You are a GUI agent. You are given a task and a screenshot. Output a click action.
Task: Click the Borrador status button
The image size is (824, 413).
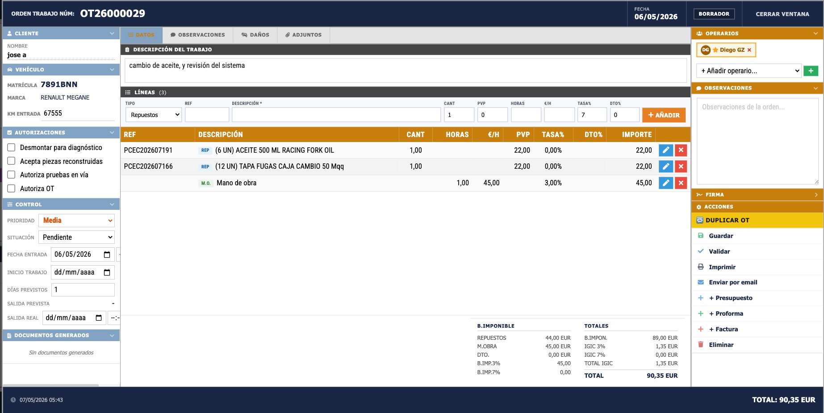[x=714, y=14]
